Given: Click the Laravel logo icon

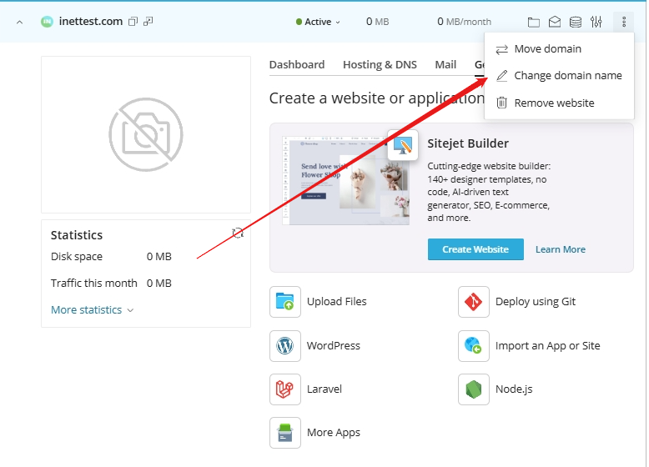Looking at the screenshot, I should coord(285,389).
